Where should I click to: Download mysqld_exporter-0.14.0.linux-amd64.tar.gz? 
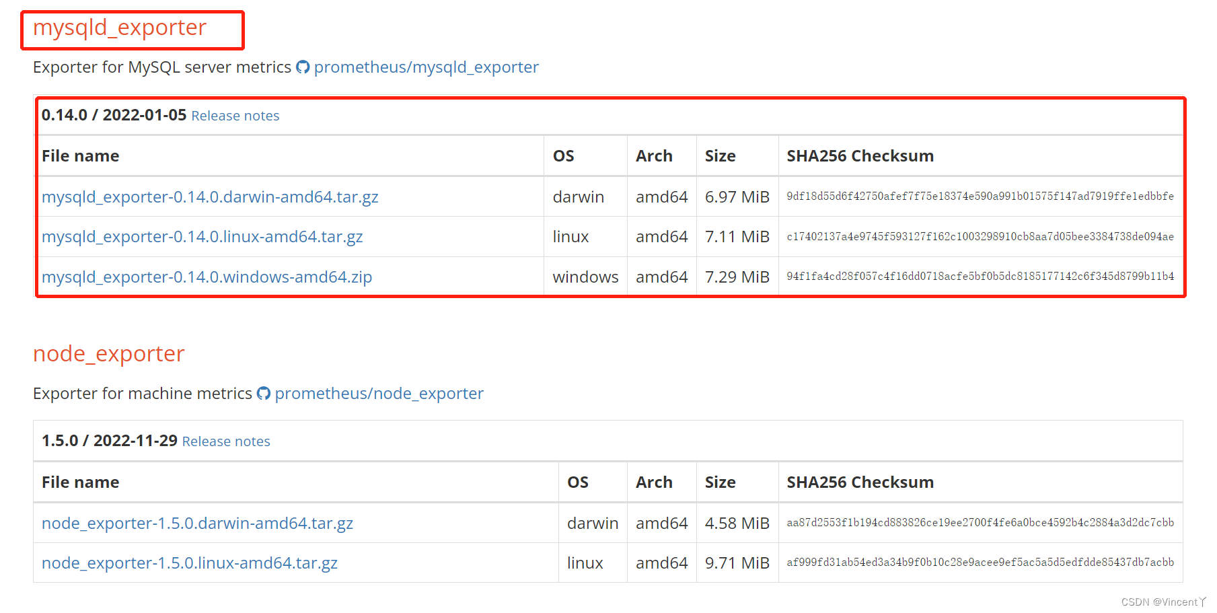click(x=202, y=237)
